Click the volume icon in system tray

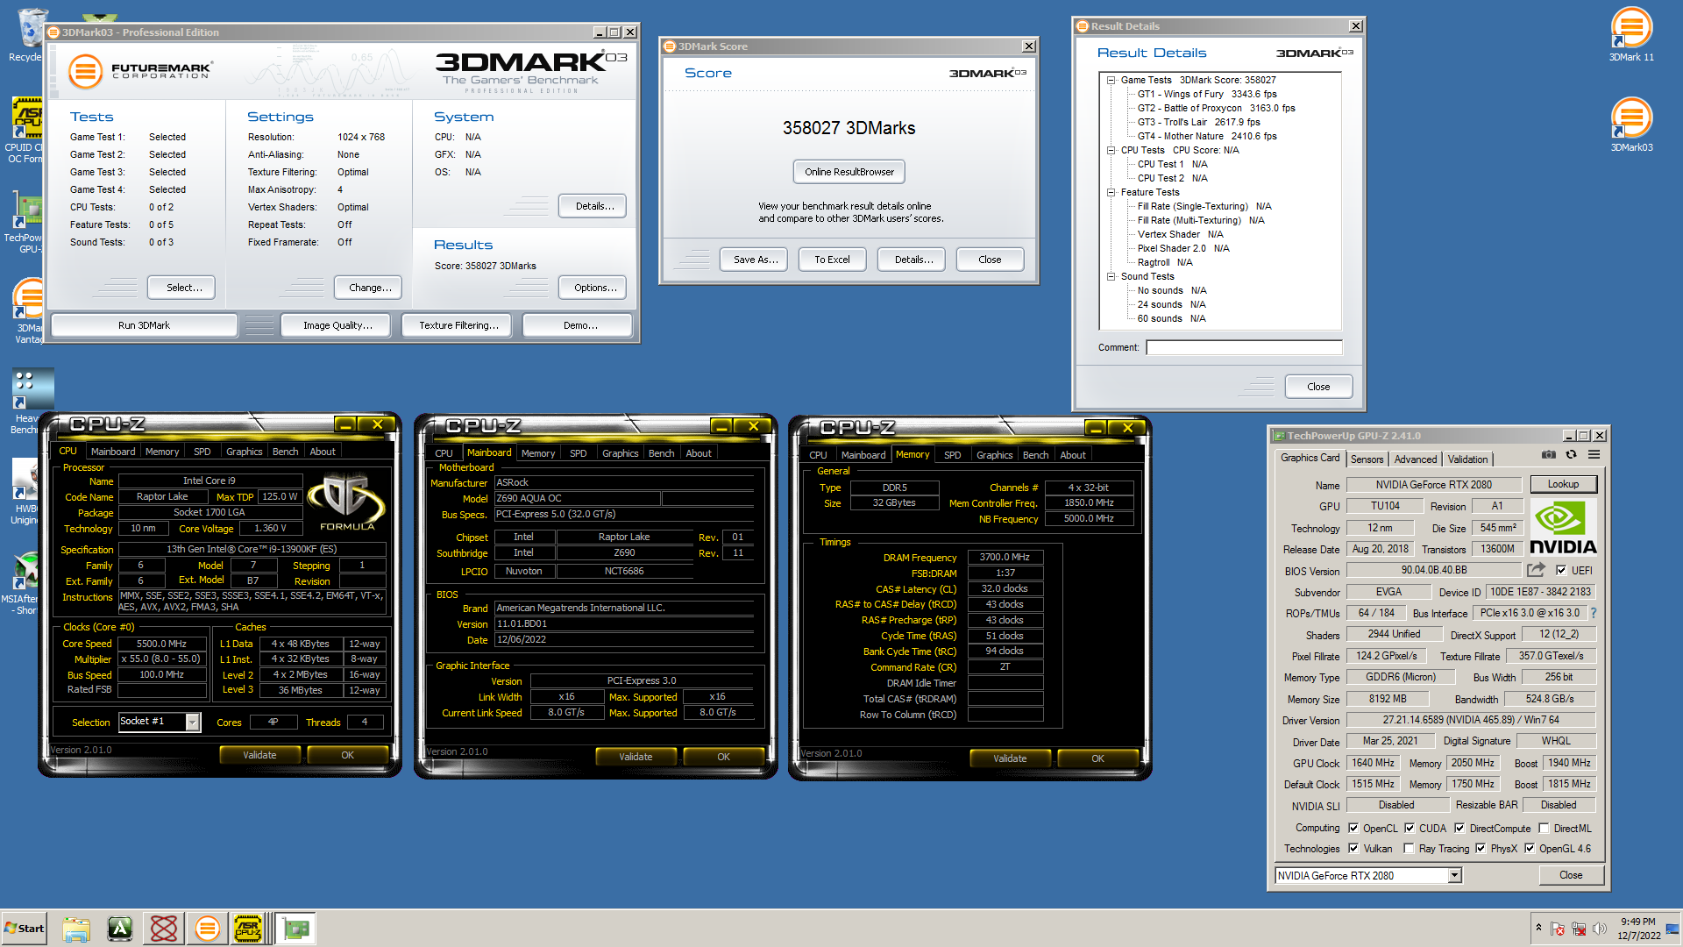click(1599, 929)
